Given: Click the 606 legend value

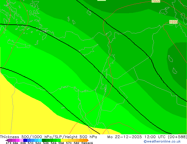Looking at the screenshot, I should [90, 143].
